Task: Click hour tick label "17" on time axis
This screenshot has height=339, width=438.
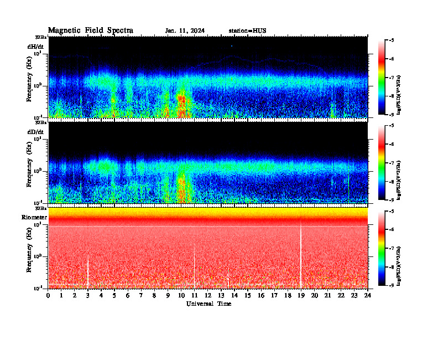Action: click(x=274, y=295)
